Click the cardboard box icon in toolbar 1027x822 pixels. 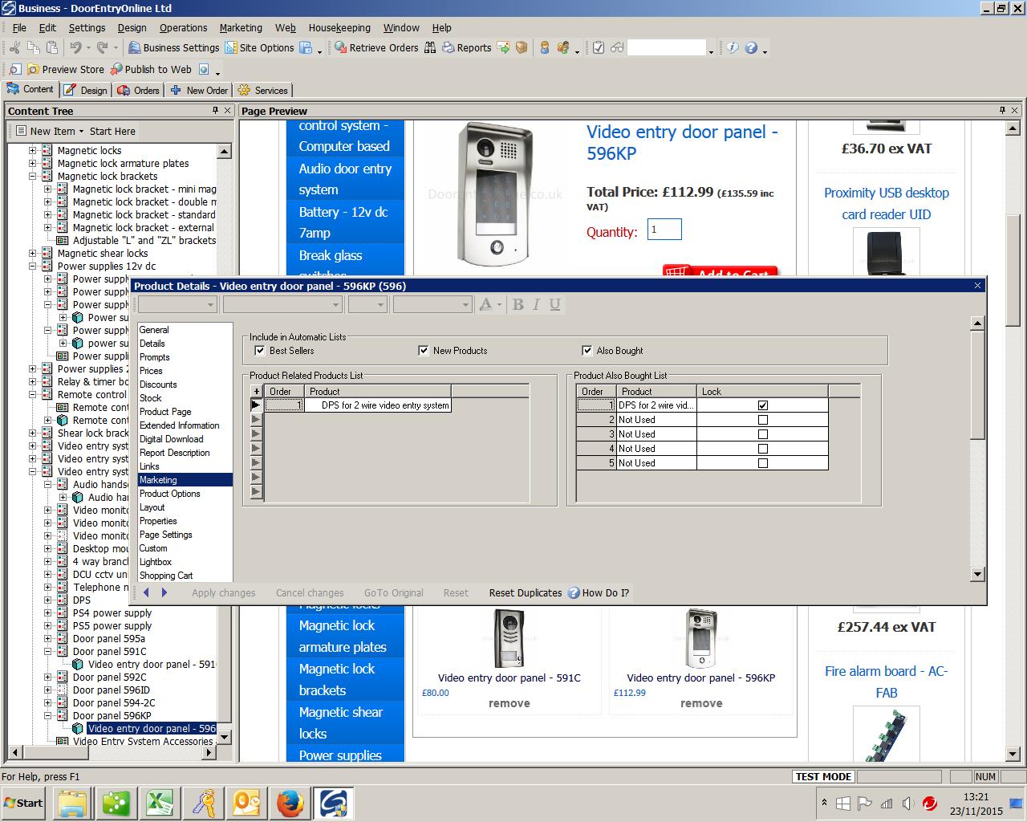click(522, 48)
